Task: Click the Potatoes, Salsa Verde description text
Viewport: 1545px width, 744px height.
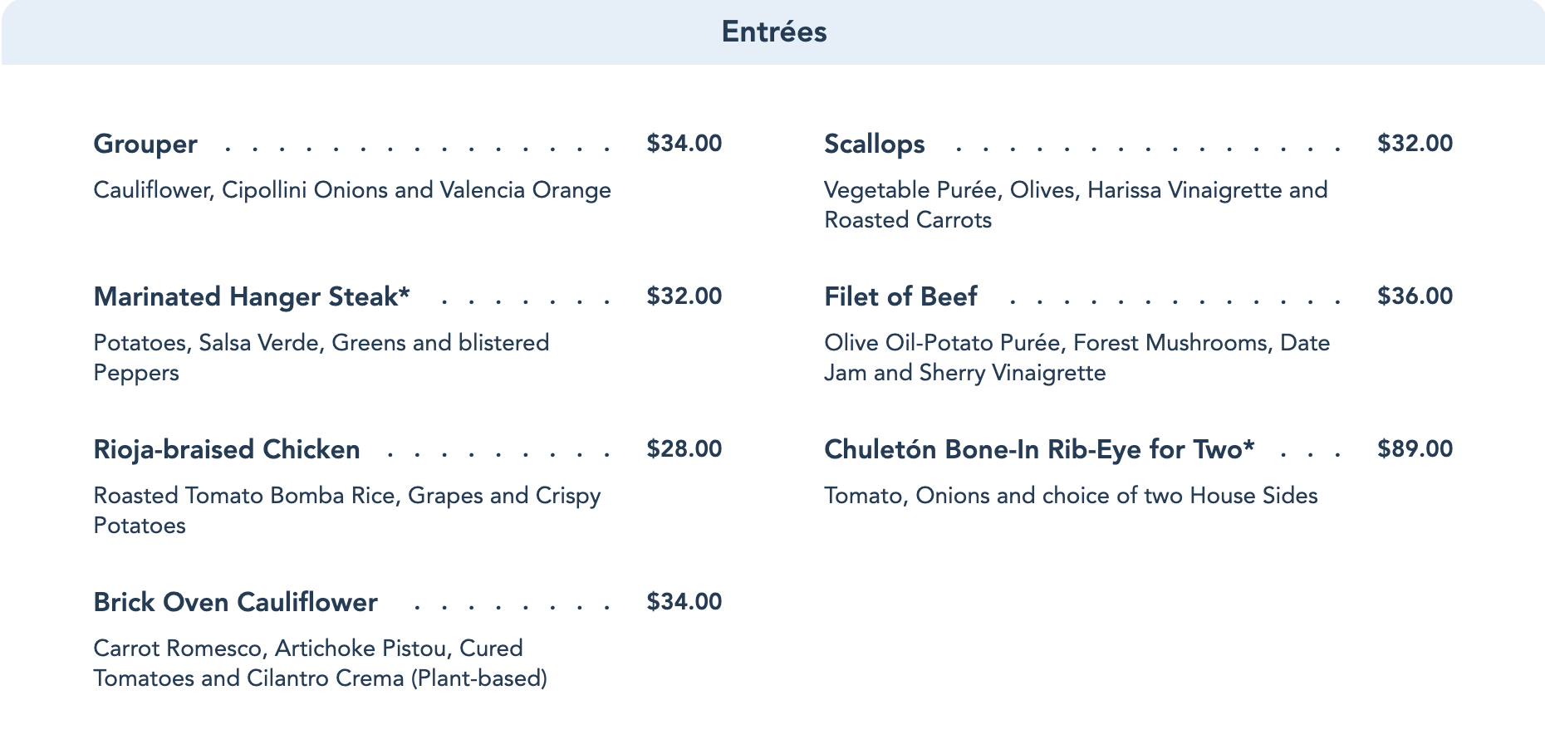Action: (x=321, y=357)
